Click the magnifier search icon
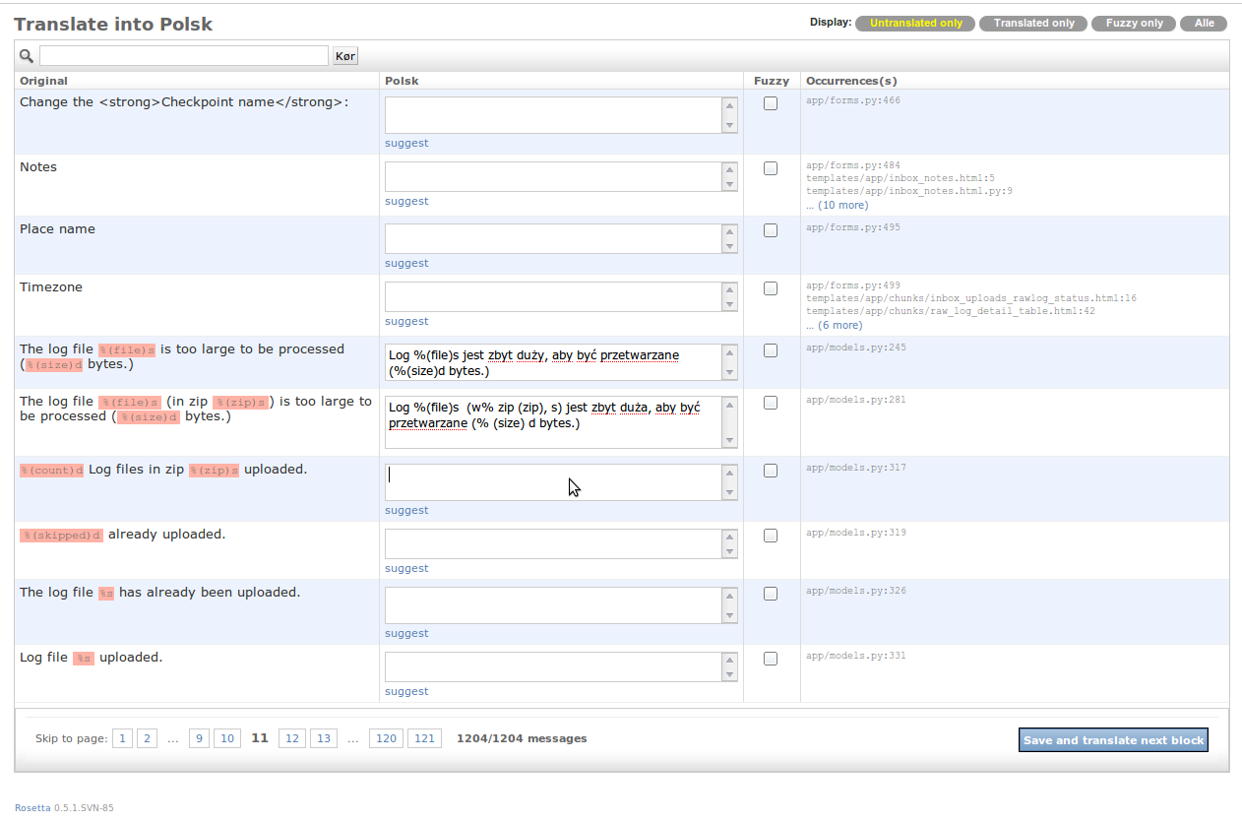The width and height of the screenshot is (1242, 823). click(27, 56)
